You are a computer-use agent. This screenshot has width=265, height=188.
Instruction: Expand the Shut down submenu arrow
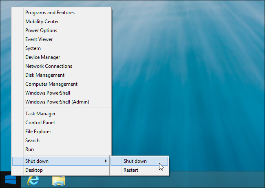tap(106, 161)
